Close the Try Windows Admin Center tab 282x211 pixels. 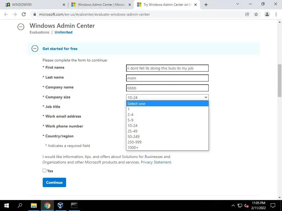pos(196,5)
